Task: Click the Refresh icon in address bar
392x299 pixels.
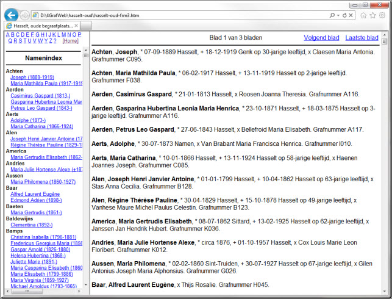Action: click(344, 15)
